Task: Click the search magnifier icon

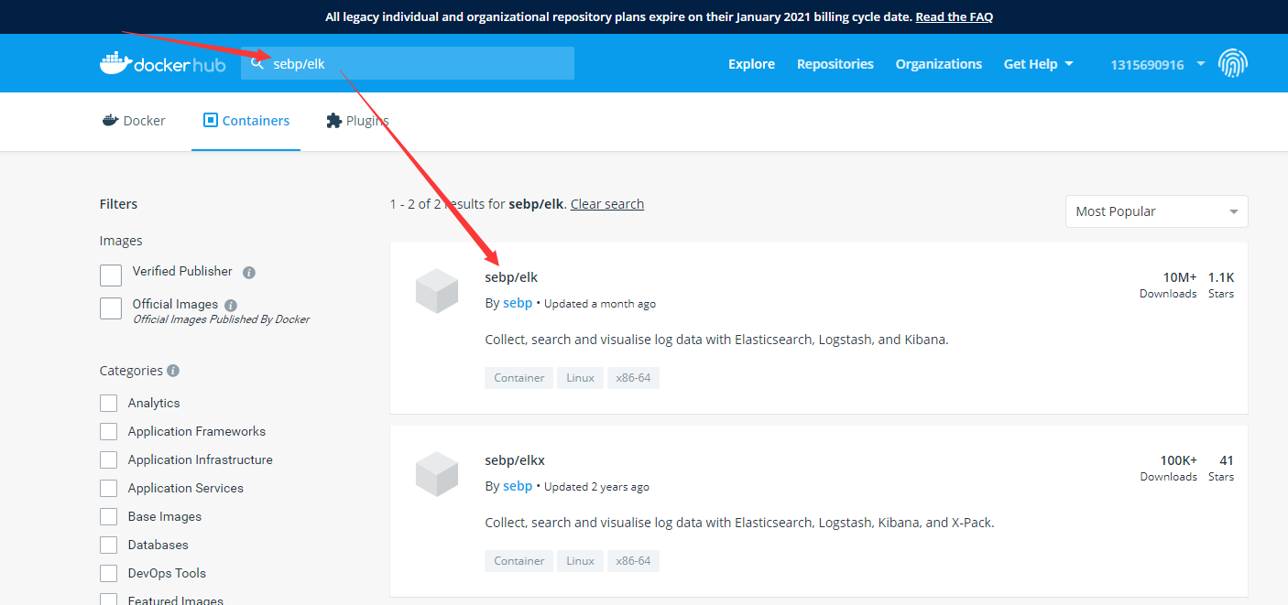Action: click(257, 63)
